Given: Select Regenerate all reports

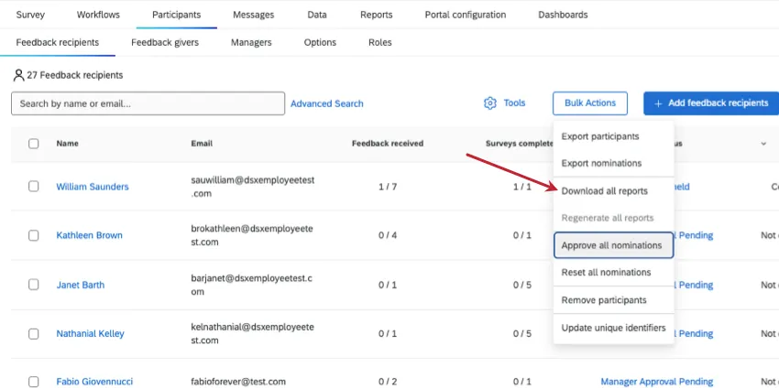Looking at the screenshot, I should coord(613,218).
